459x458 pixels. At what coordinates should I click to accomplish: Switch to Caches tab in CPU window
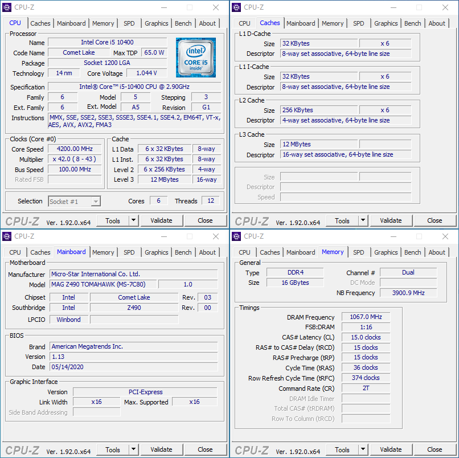tap(40, 23)
